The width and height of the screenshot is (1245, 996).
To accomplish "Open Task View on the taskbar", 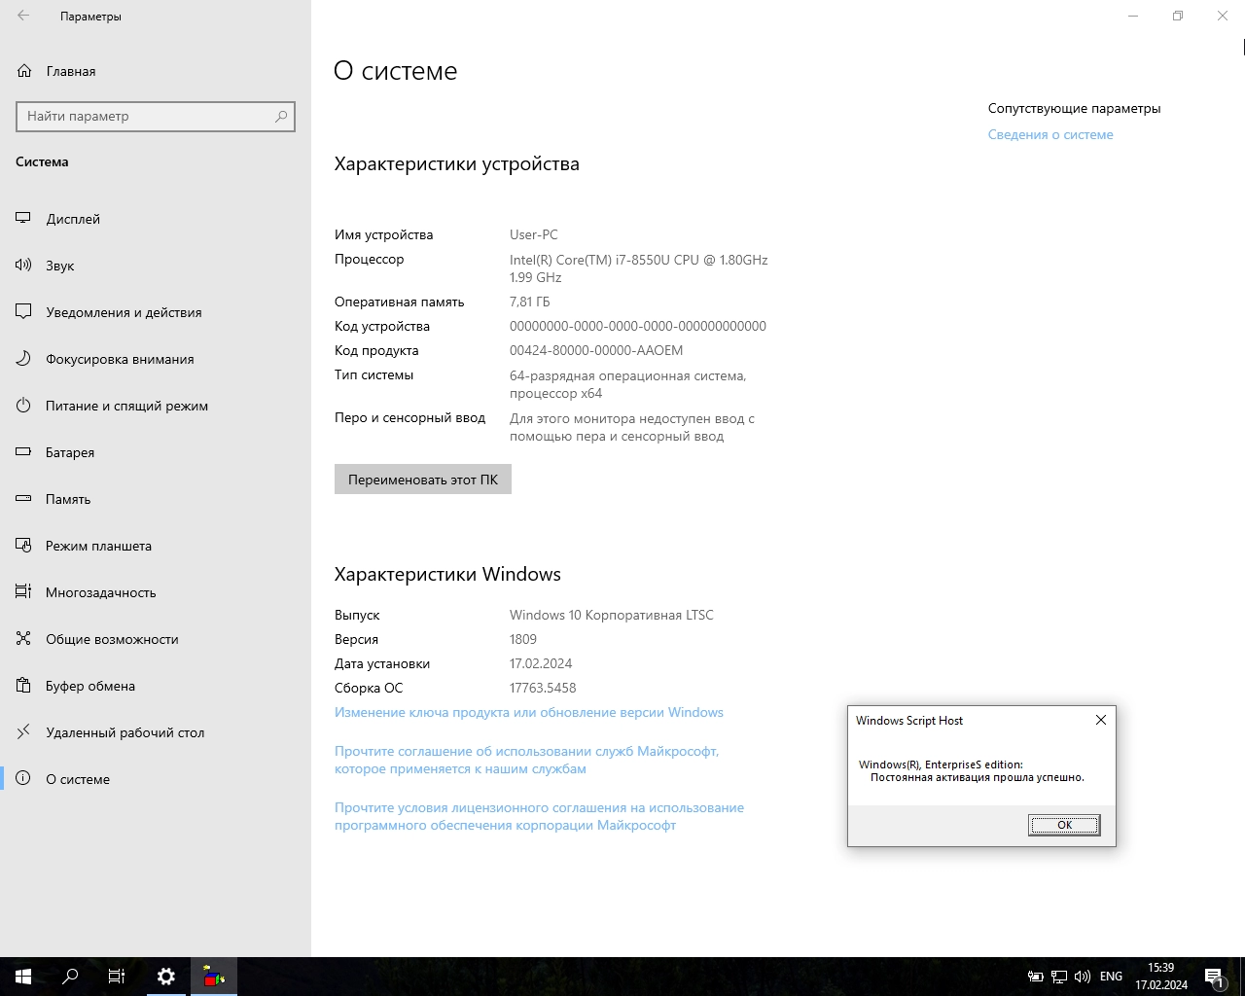I will (x=117, y=977).
